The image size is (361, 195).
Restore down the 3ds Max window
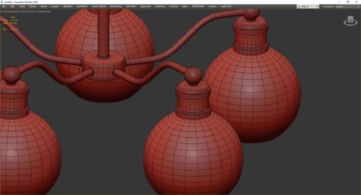click(348, 2)
